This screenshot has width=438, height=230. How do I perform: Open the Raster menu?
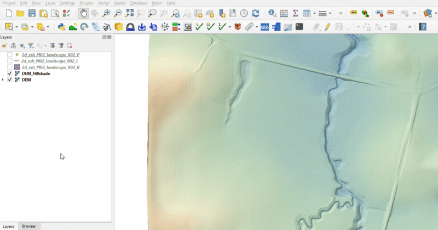(x=120, y=3)
